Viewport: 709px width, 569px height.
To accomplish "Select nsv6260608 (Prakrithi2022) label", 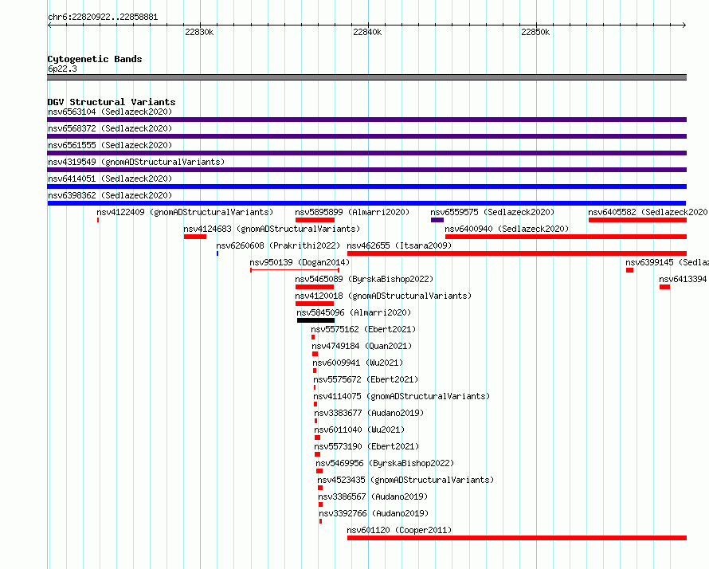I will (278, 245).
